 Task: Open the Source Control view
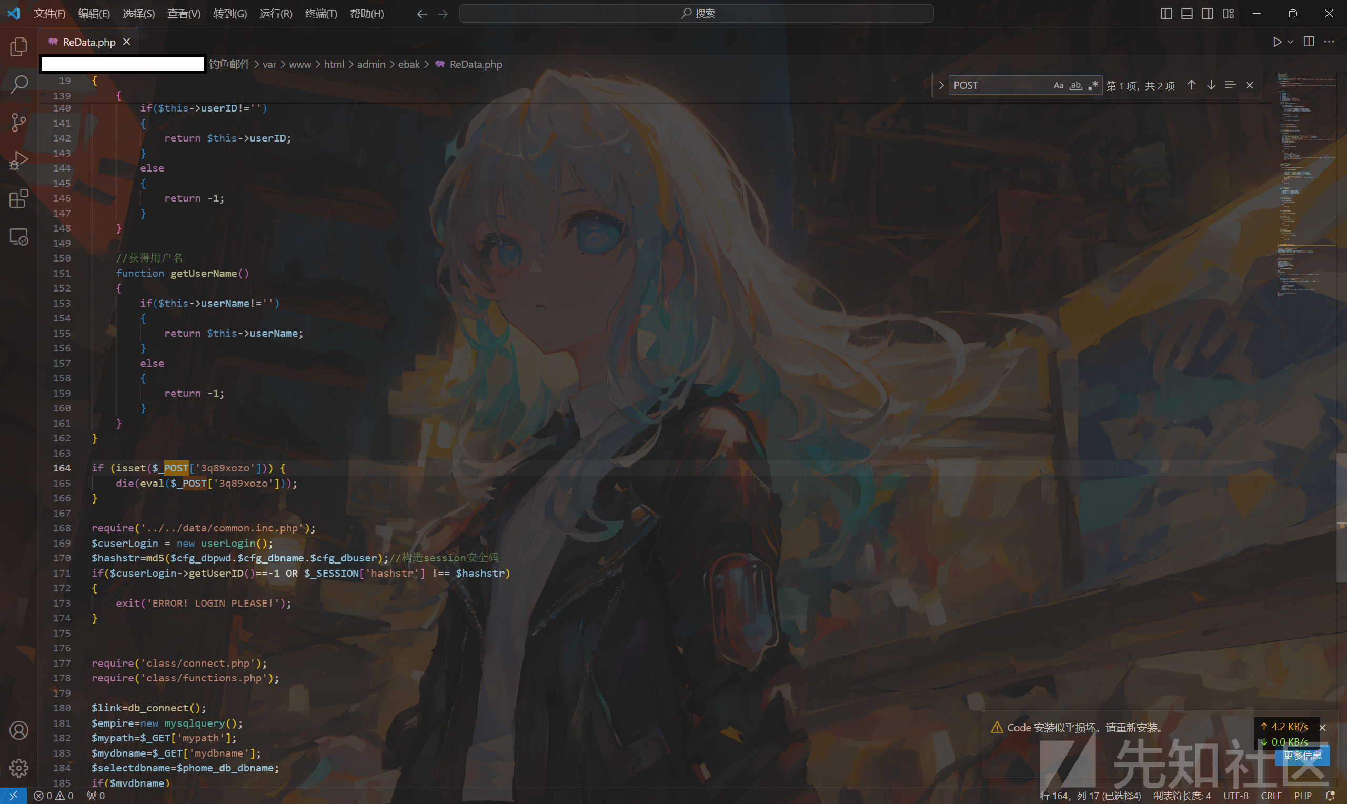19,123
